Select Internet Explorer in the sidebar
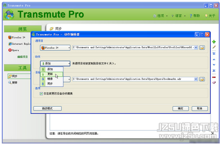 19,44
